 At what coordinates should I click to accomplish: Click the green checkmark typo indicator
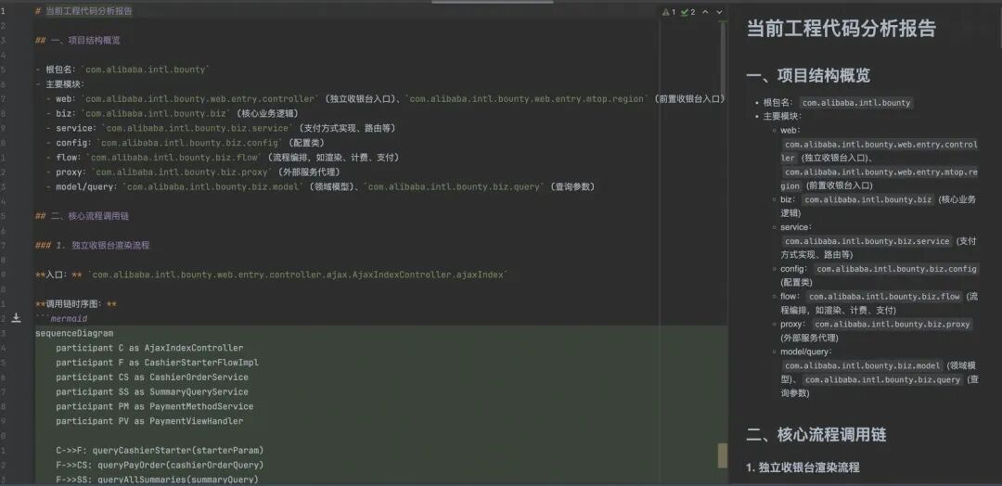684,12
